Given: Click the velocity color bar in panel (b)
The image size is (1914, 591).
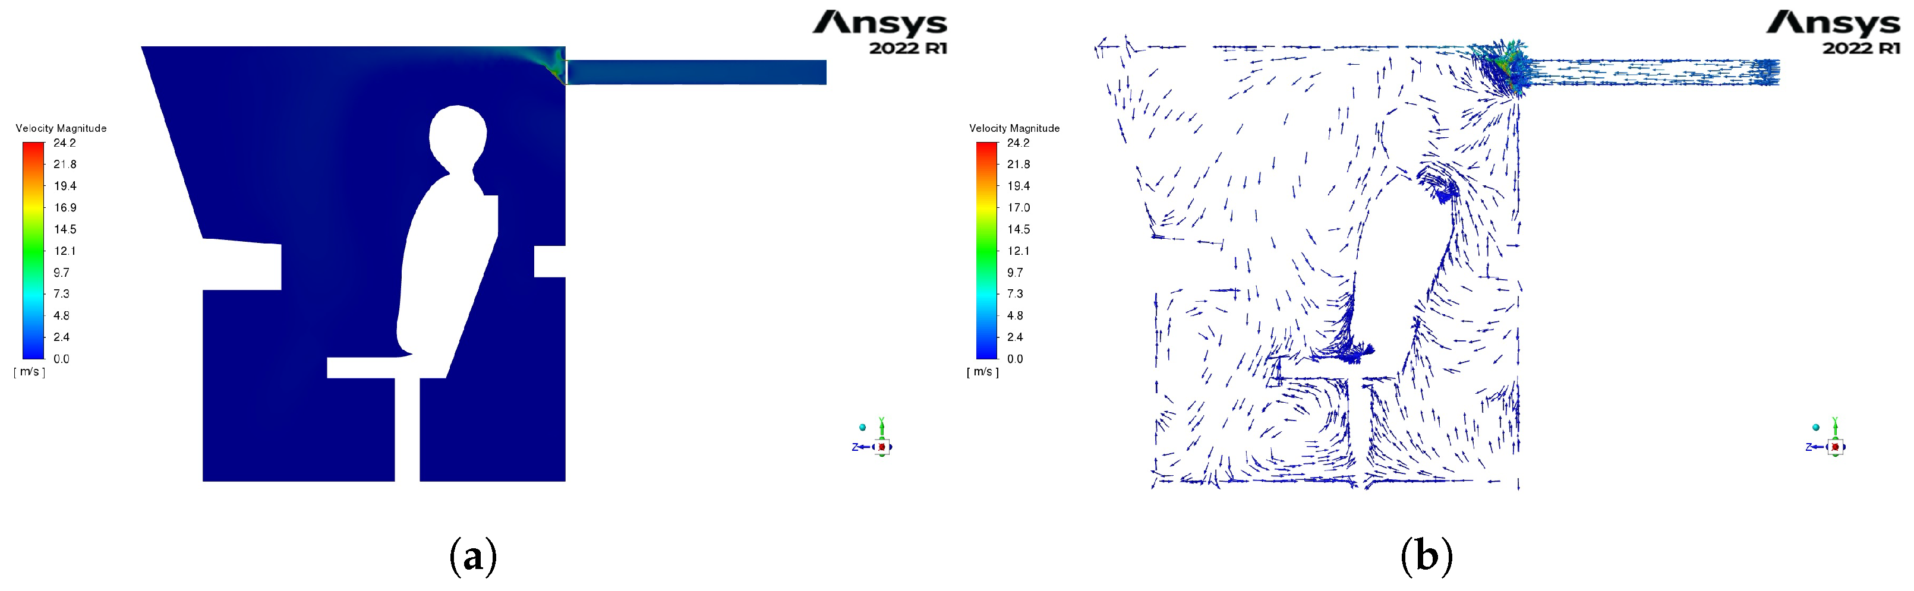Looking at the screenshot, I should tap(986, 250).
